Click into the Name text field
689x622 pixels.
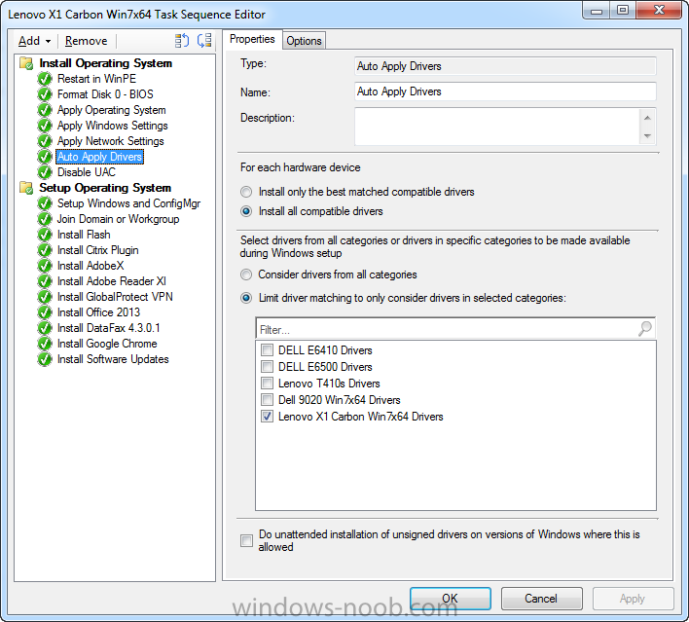point(505,91)
